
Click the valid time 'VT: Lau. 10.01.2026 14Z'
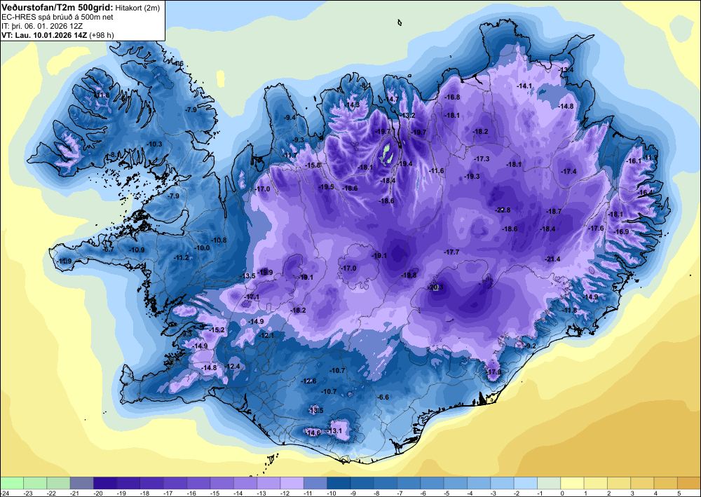coord(45,35)
